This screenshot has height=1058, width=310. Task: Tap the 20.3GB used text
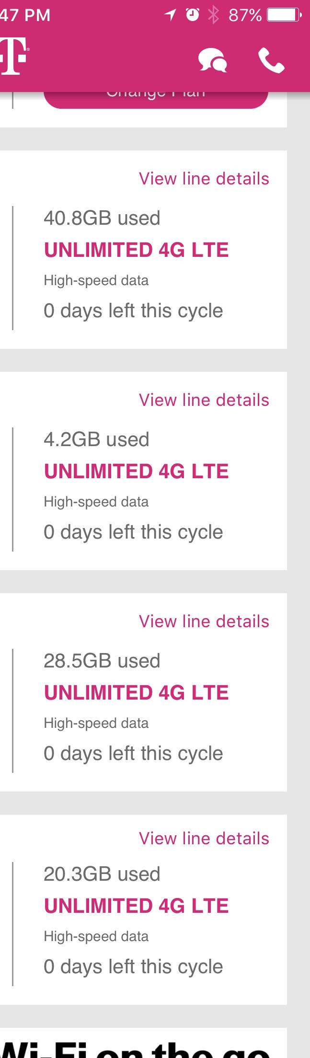tap(102, 874)
